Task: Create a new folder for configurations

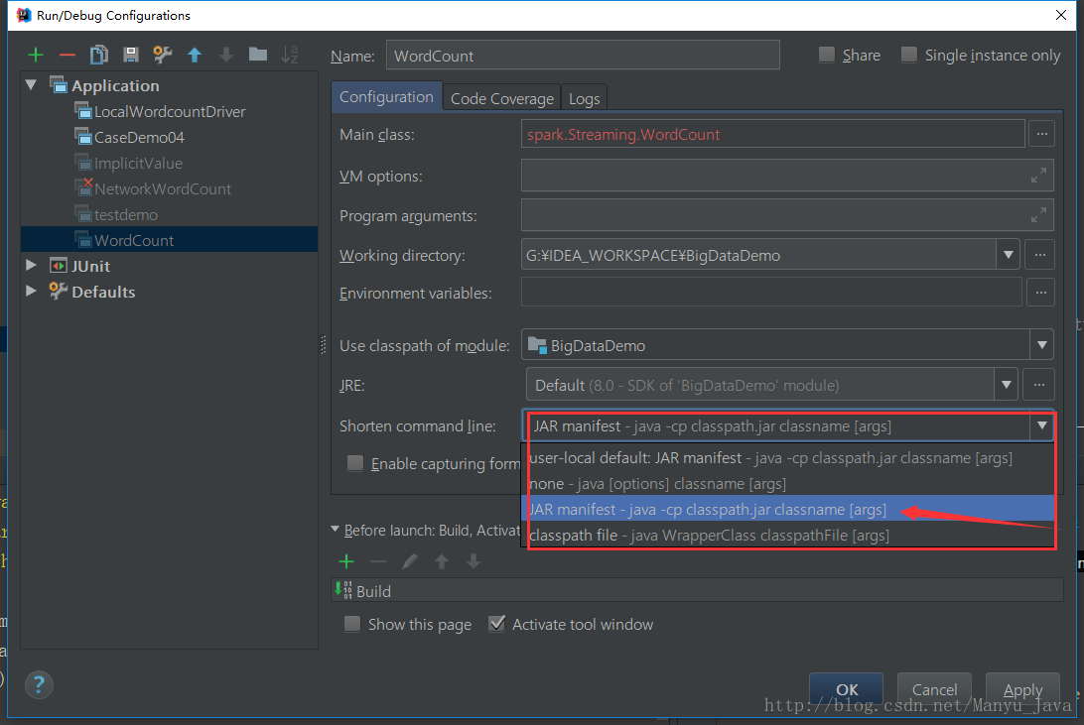Action: pos(258,54)
